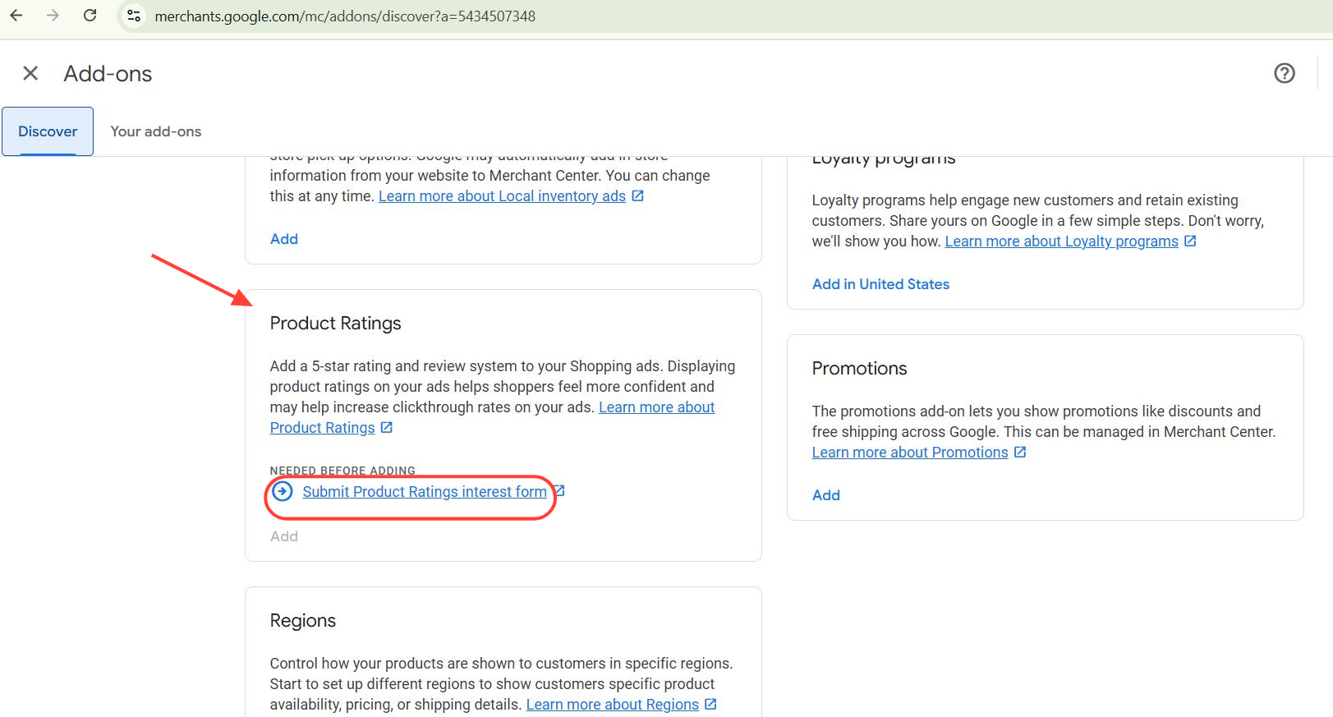The height and width of the screenshot is (717, 1333).
Task: Click circled arrow icon before interest form link
Action: [x=283, y=491]
